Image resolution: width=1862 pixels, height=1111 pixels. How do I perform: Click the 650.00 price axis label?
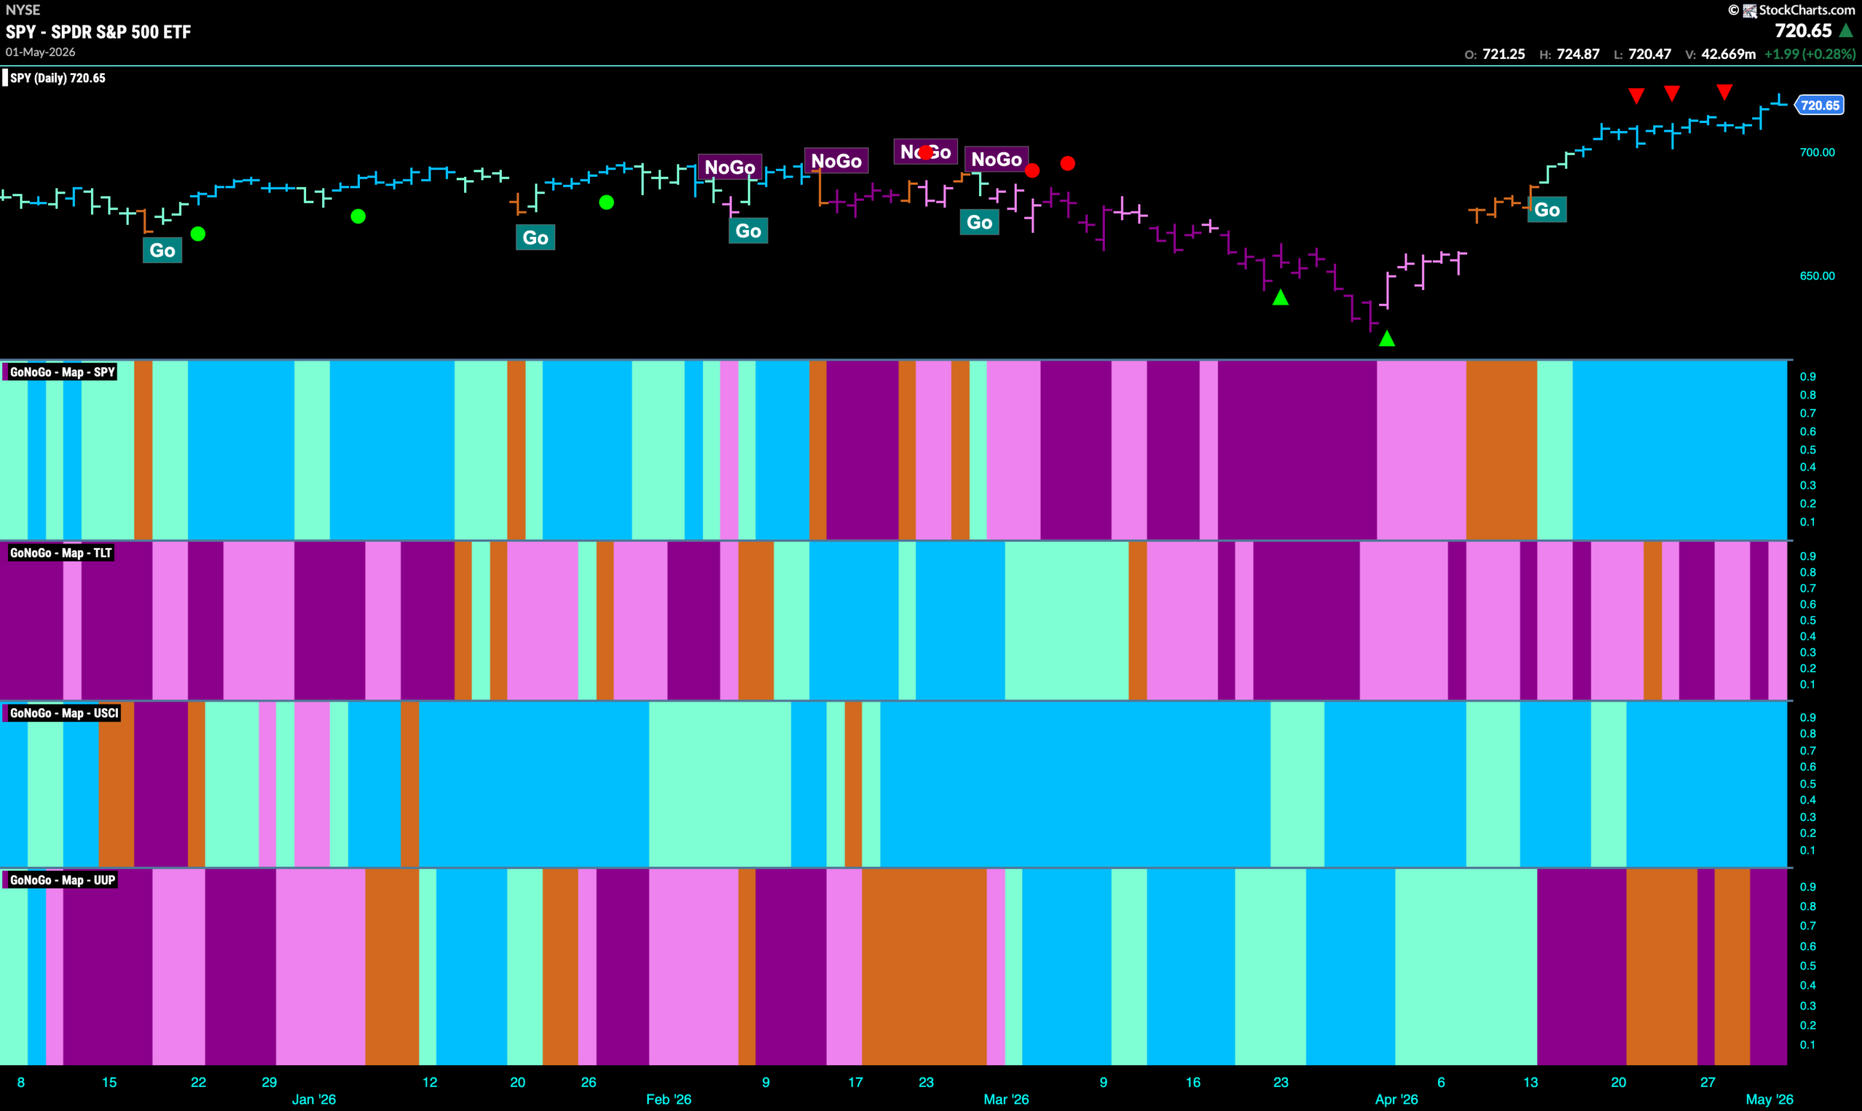[x=1817, y=276]
